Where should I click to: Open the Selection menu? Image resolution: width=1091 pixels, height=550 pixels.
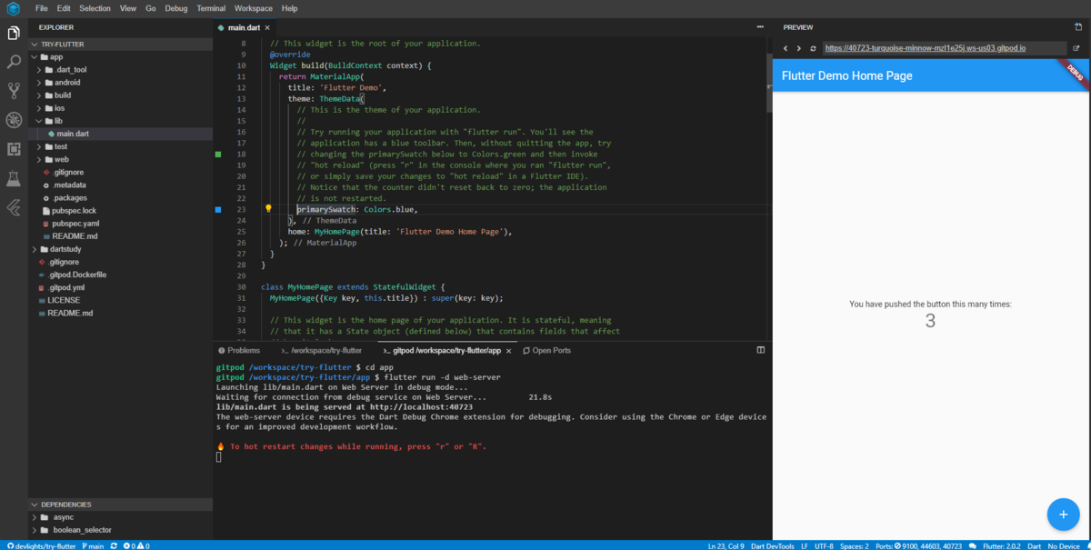click(95, 8)
